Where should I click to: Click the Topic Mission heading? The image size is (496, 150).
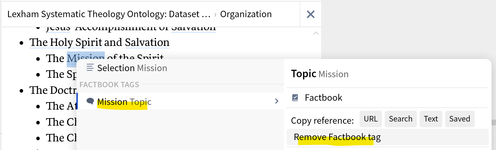[319, 74]
